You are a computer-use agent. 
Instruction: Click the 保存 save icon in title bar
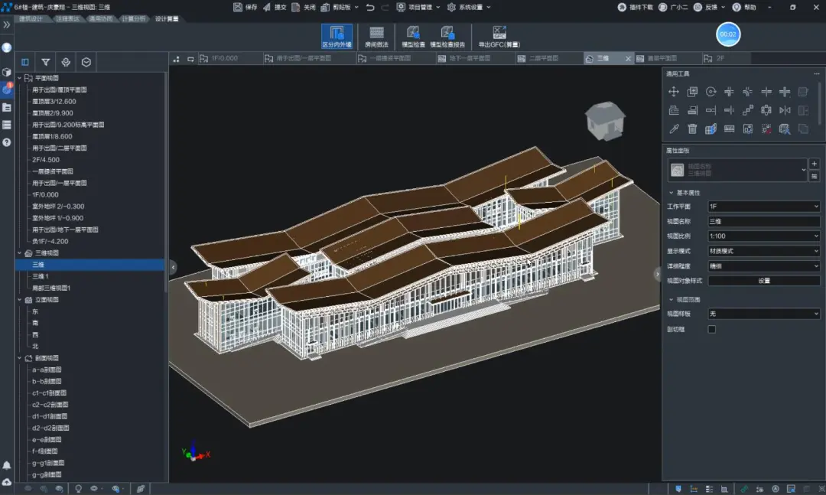(238, 8)
